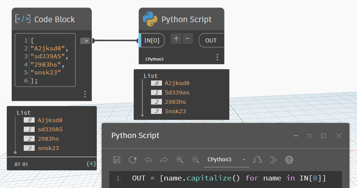The height and width of the screenshot is (188, 357).
Task: Click the Code Block output port arrow
Action: [85, 41]
